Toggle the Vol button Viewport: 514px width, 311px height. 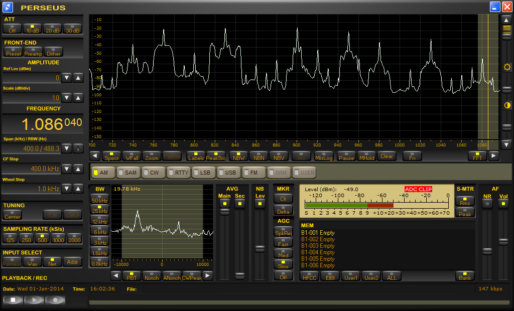[503, 204]
